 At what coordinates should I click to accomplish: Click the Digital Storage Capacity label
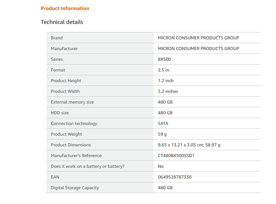[x=75, y=188]
